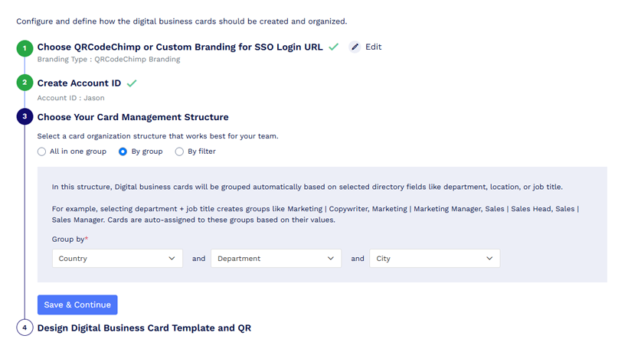Click checkmark next to Create Account ID

coord(132,83)
